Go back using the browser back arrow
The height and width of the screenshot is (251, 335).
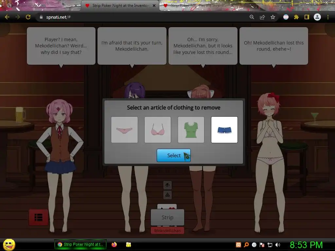tap(7, 17)
